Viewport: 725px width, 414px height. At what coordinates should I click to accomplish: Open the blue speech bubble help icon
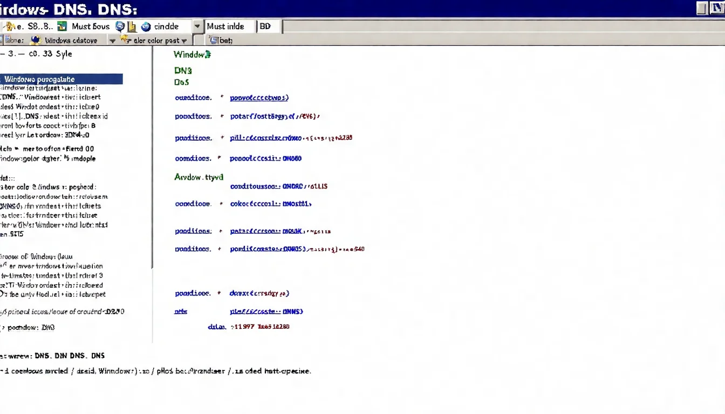[x=120, y=26]
